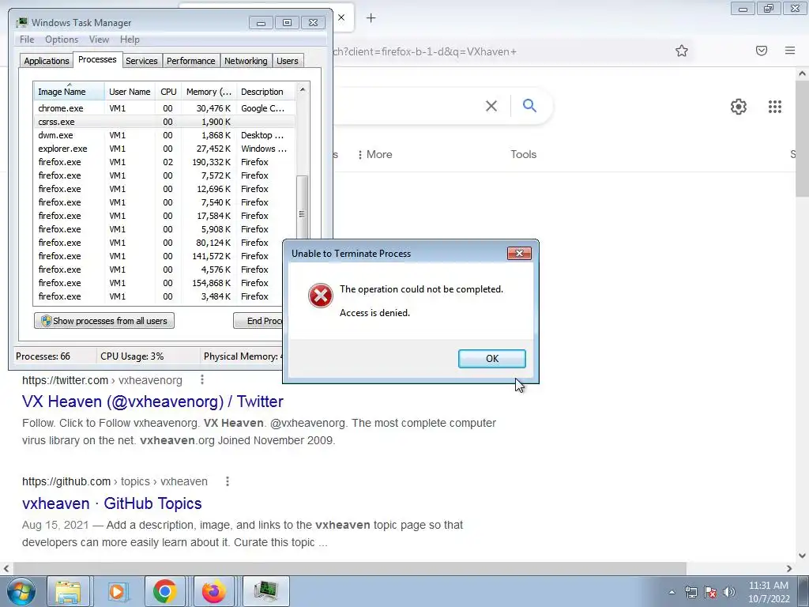Click the Firefox page vertical scrollbar thumb
The image size is (809, 607).
point(802,139)
